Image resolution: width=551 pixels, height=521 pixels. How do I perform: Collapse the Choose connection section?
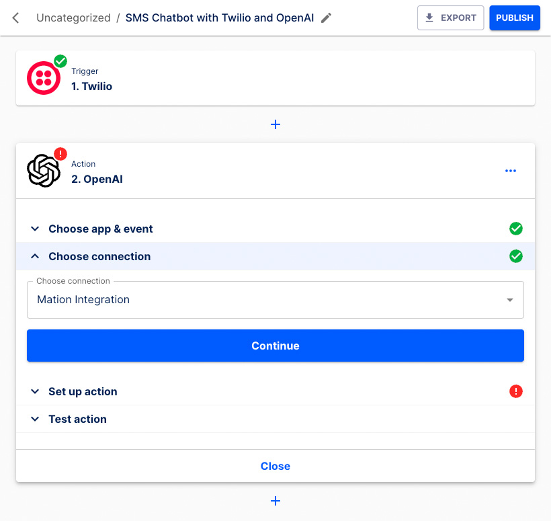click(x=99, y=256)
